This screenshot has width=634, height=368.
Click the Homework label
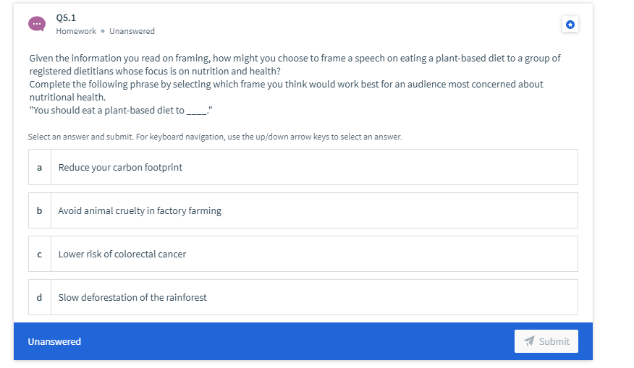[76, 31]
